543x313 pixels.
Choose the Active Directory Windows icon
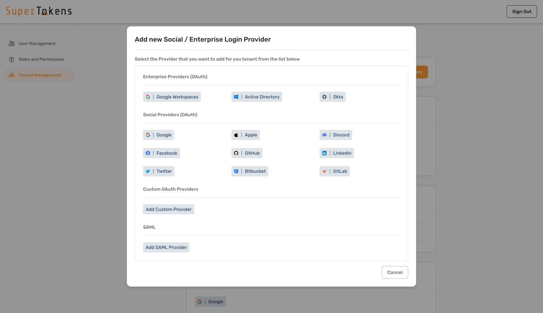236,97
